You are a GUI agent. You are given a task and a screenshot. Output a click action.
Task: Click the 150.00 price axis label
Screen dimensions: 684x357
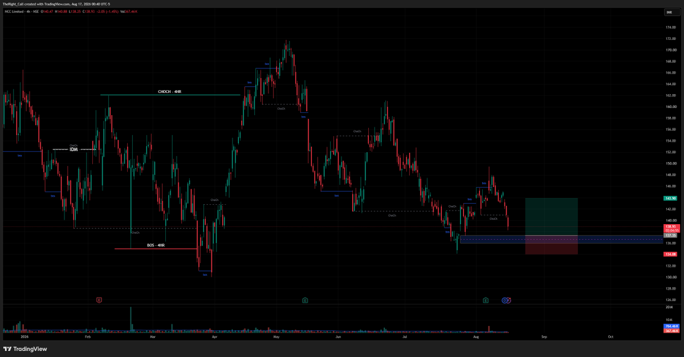(670, 164)
